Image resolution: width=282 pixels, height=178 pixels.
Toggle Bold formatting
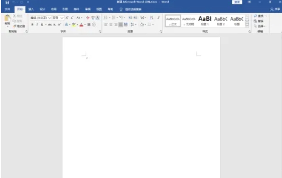[32, 25]
